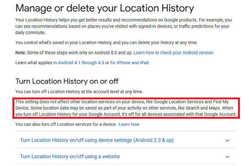Open the "Learn how to check your Android version" link

click(x=173, y=52)
